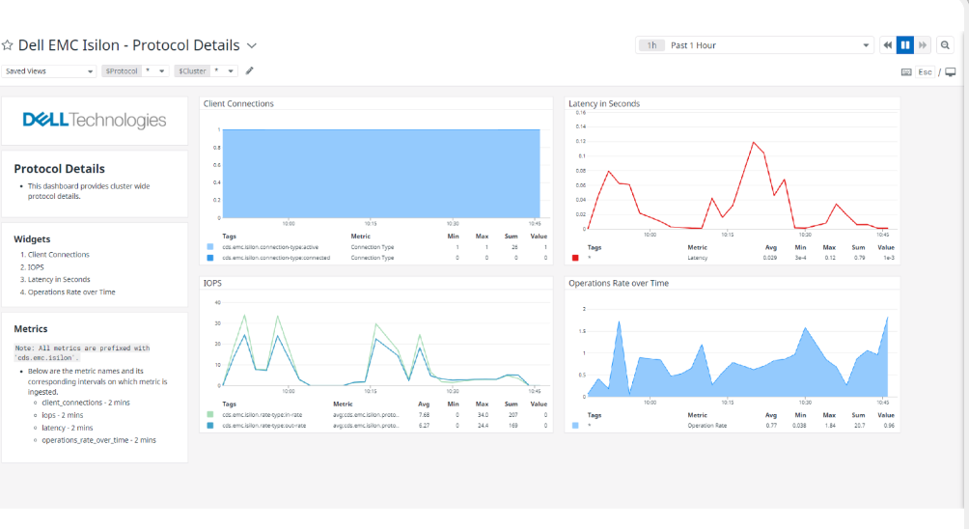Viewport: 969px width, 529px height.
Task: Sort Client Connections legend by Sum column
Action: pos(511,237)
